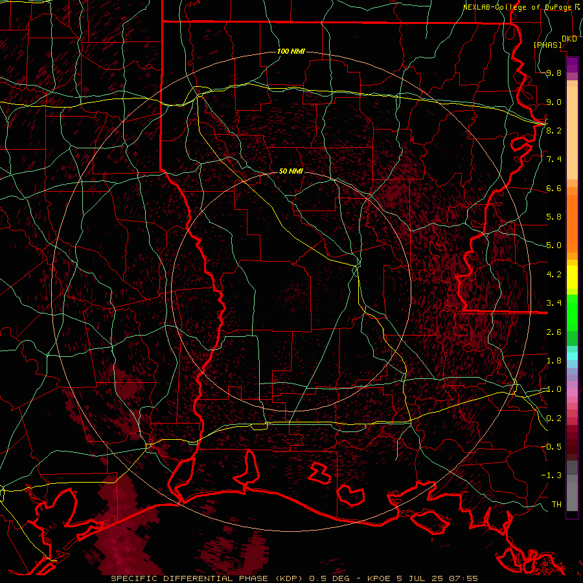This screenshot has height=583, width=583.
Task: Pick the orange band of the color scale
Action: (572, 223)
